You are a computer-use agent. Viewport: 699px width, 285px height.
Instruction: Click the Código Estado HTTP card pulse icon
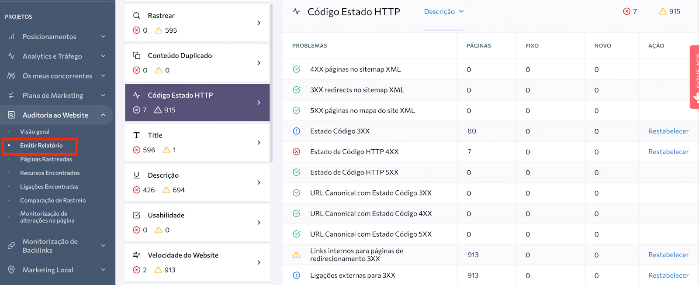(x=137, y=95)
